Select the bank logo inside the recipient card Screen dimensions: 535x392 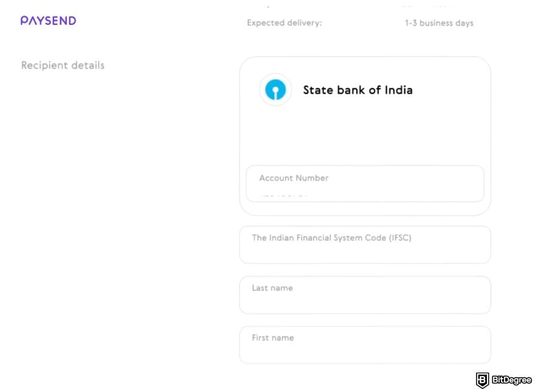coord(275,89)
